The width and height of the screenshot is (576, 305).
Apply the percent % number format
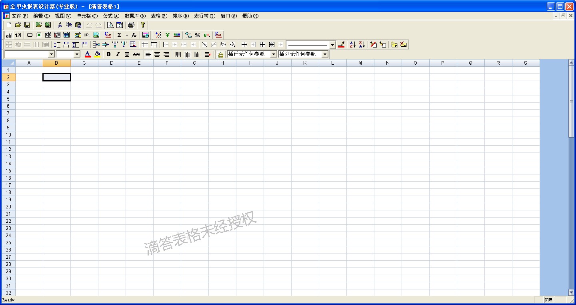click(198, 35)
